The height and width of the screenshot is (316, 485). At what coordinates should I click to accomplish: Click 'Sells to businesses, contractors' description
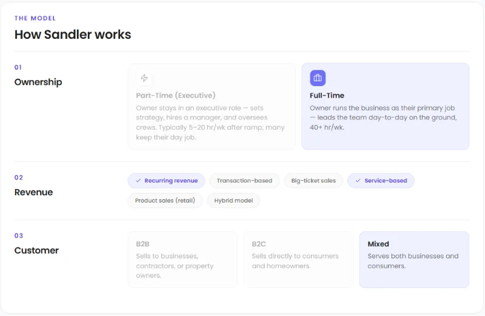(x=175, y=266)
